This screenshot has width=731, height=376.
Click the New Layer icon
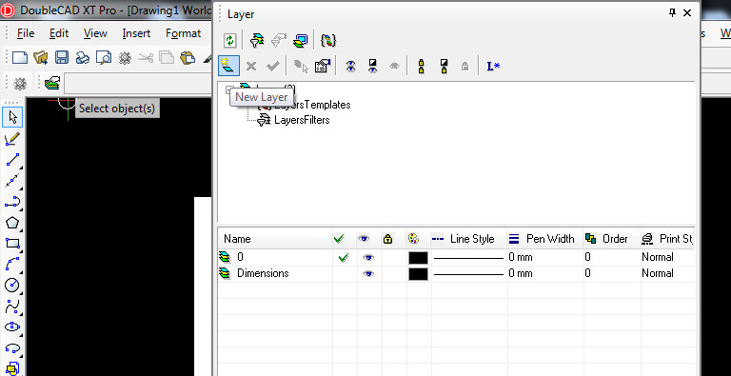[x=228, y=67]
